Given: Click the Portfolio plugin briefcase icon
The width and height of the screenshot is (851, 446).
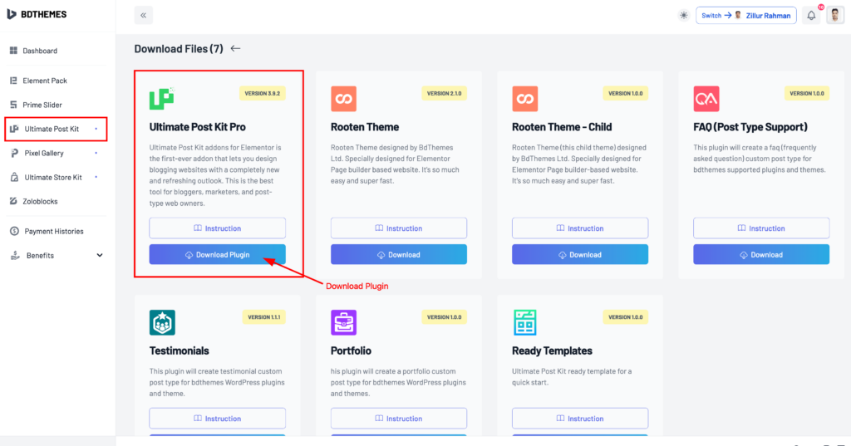Looking at the screenshot, I should pos(343,322).
